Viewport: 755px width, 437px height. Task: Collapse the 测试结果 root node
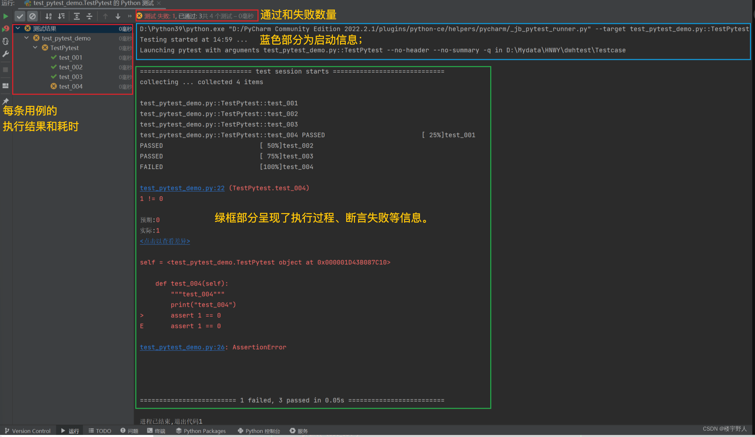18,28
